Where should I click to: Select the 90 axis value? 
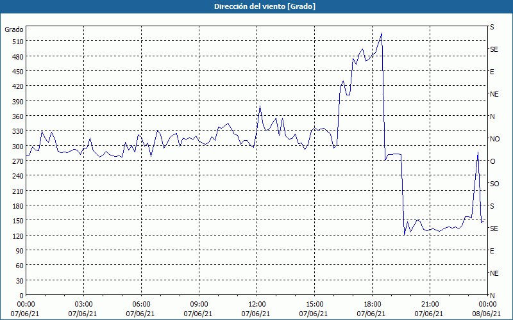coord(20,251)
